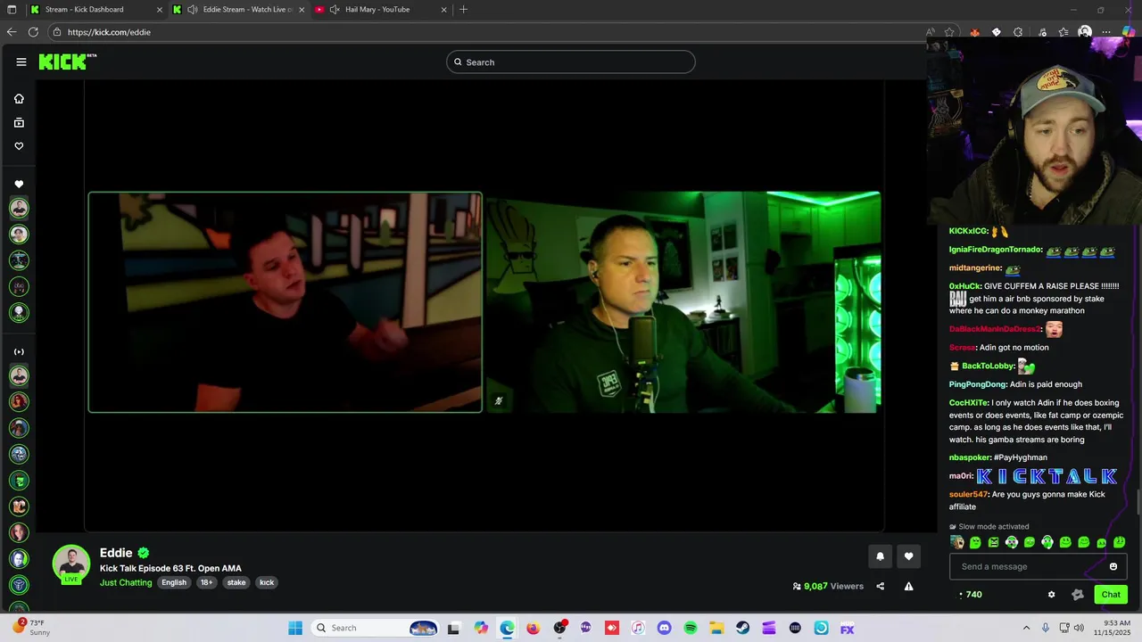The width and height of the screenshot is (1142, 642).
Task: Select the stake tag
Action: coord(236,582)
